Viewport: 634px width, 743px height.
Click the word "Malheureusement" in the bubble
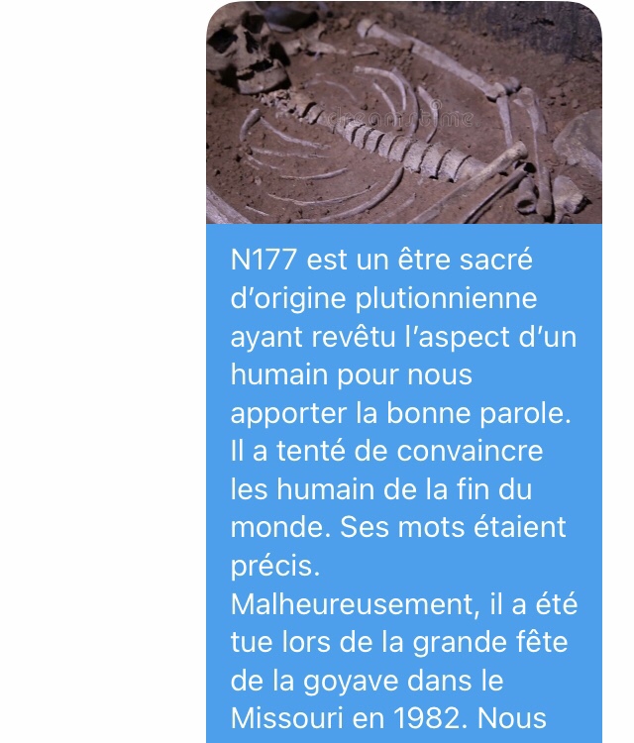[352, 604]
